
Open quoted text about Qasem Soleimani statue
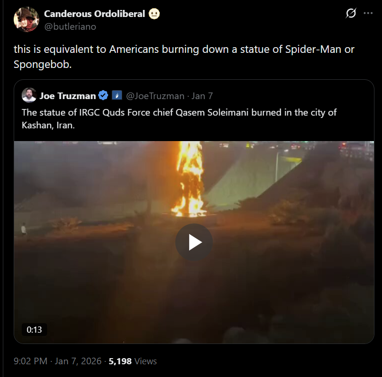click(179, 119)
